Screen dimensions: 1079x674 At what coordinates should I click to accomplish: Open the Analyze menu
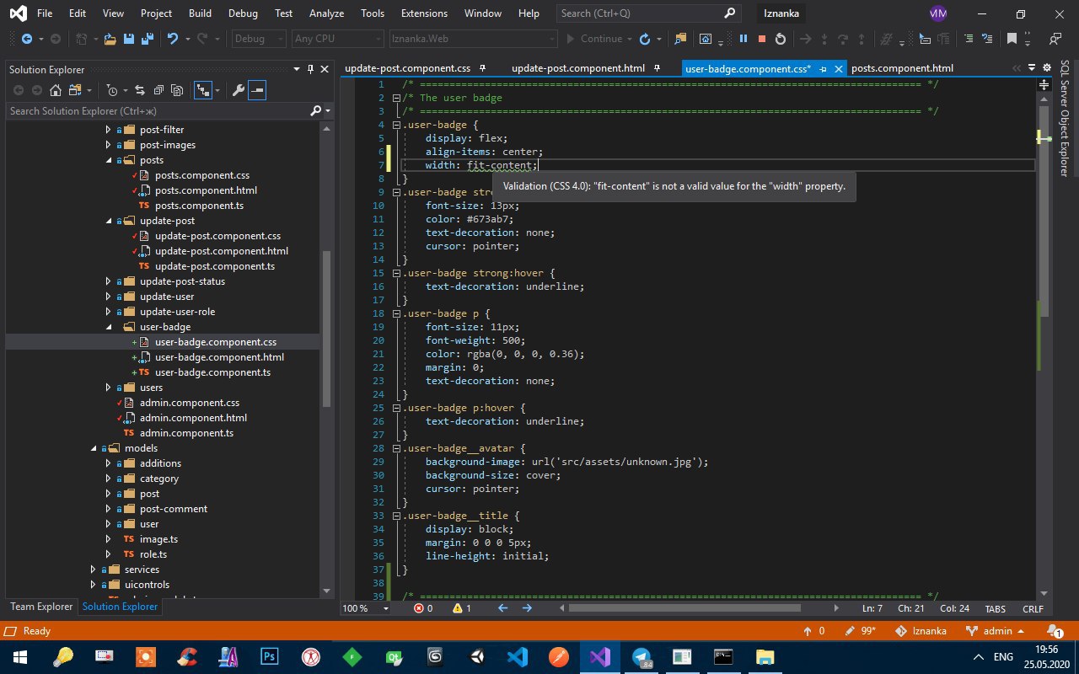click(326, 13)
